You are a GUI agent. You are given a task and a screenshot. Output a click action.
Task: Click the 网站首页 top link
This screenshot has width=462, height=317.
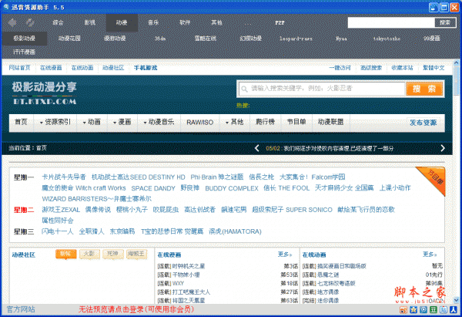19,68
